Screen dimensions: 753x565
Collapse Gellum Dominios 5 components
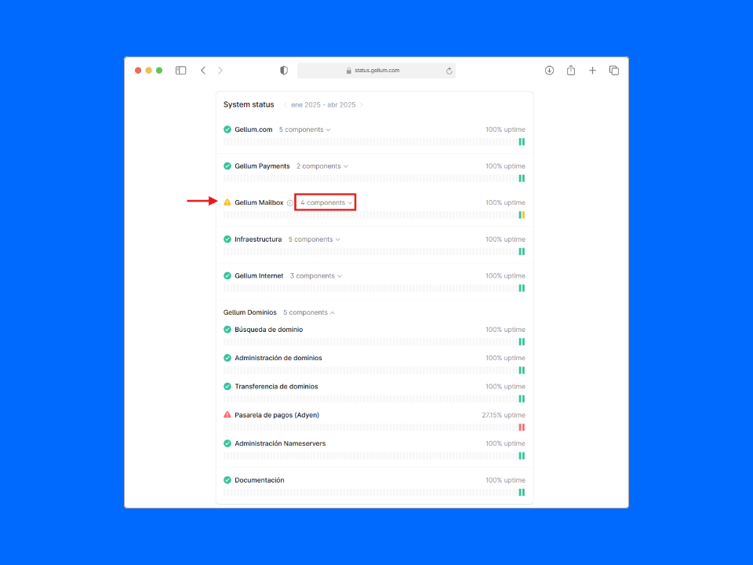tap(309, 312)
